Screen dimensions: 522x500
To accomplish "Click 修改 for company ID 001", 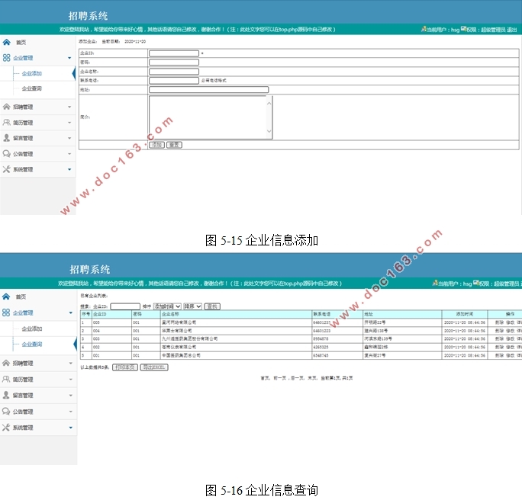I will [510, 355].
